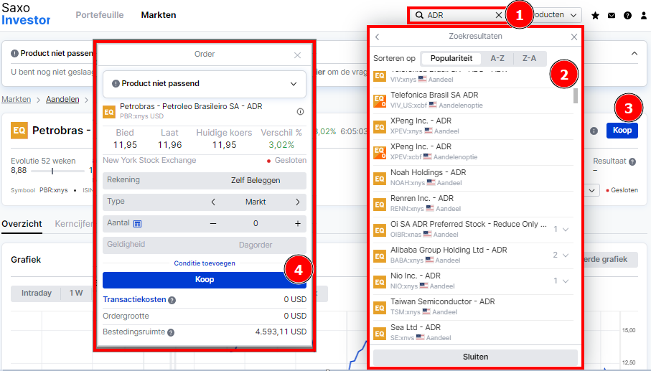The height and width of the screenshot is (371, 651).
Task: Show info icon next to Koop
Action: (x=594, y=131)
